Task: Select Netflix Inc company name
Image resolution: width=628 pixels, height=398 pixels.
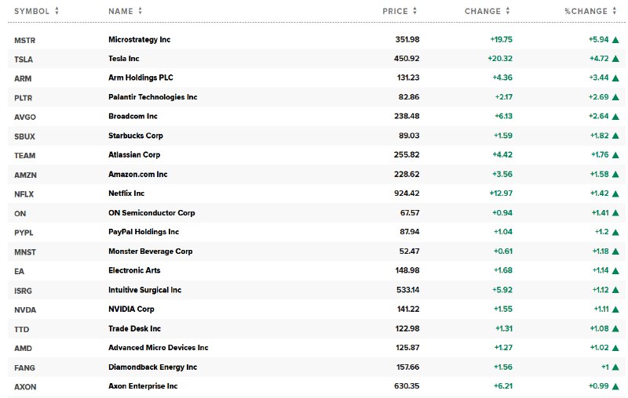Action: point(126,193)
